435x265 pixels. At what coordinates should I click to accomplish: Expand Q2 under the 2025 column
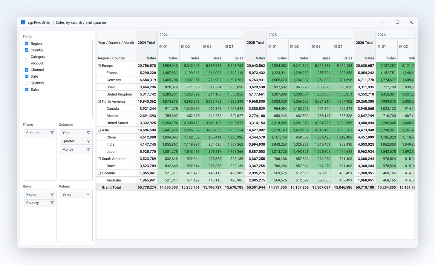click(292, 47)
